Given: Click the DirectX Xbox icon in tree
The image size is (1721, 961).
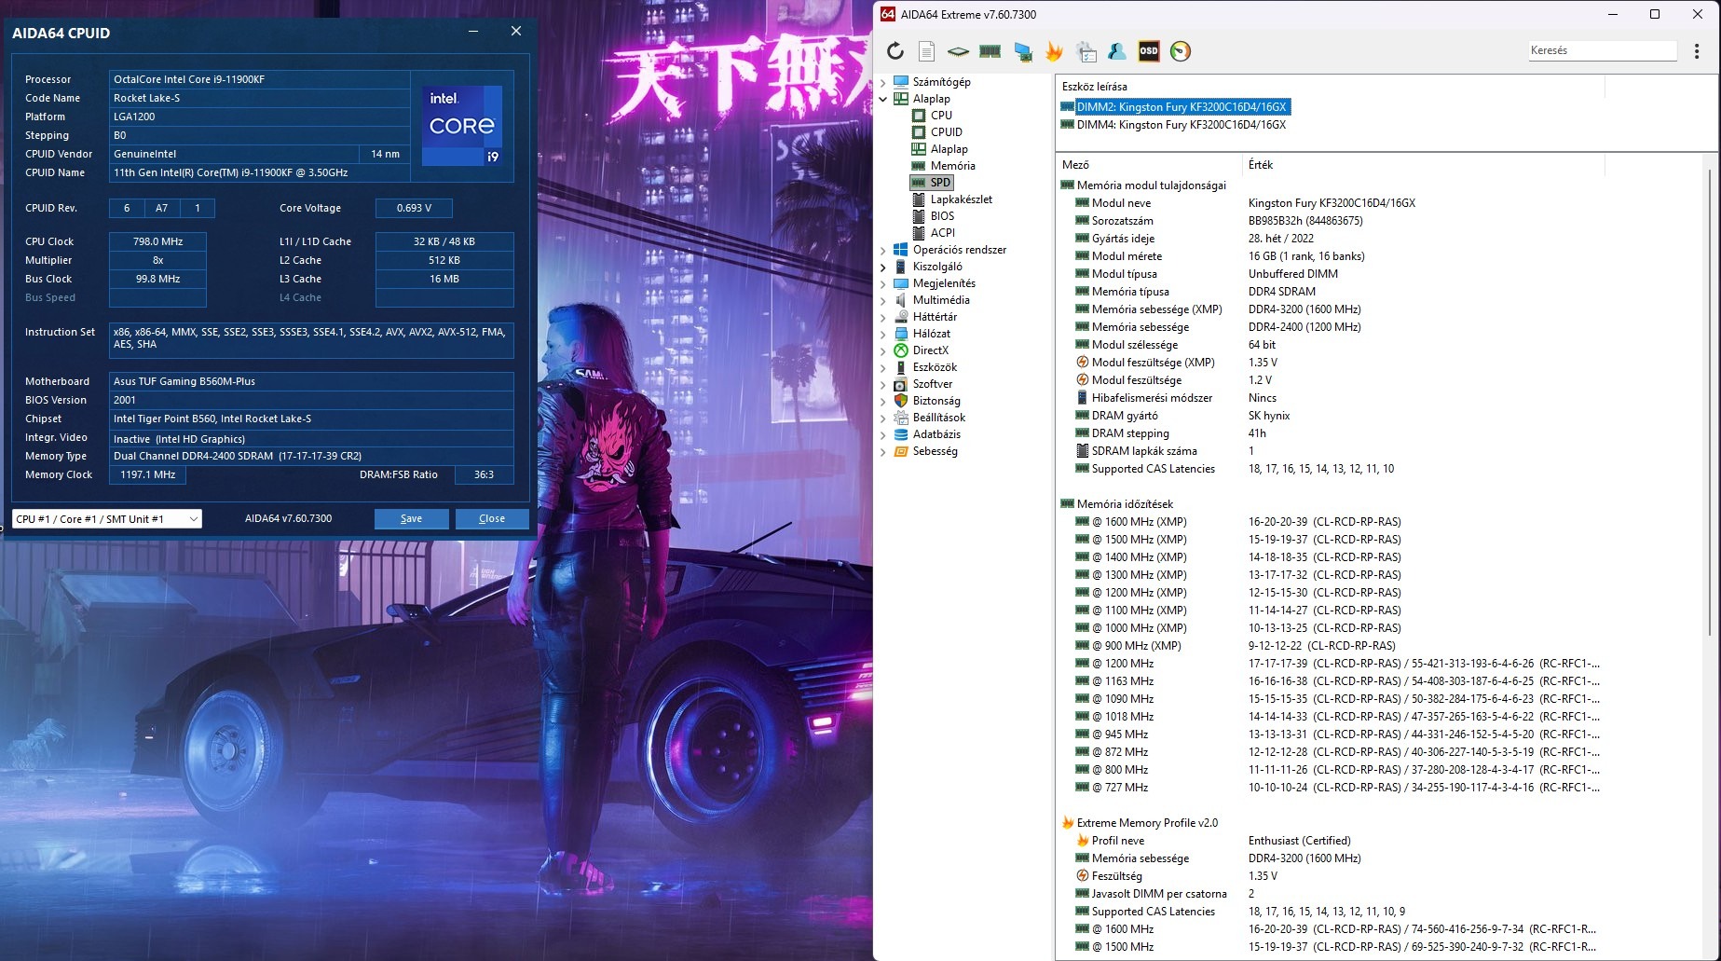Looking at the screenshot, I should coord(901,350).
